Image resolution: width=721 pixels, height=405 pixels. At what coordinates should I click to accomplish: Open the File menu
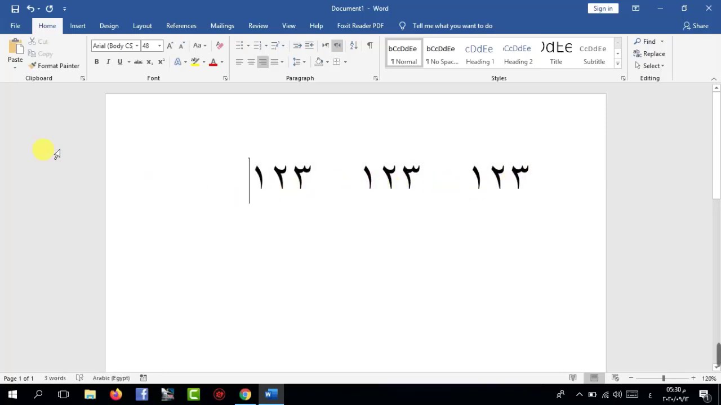(x=15, y=26)
